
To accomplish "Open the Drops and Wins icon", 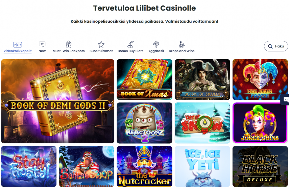I will coord(182,44).
